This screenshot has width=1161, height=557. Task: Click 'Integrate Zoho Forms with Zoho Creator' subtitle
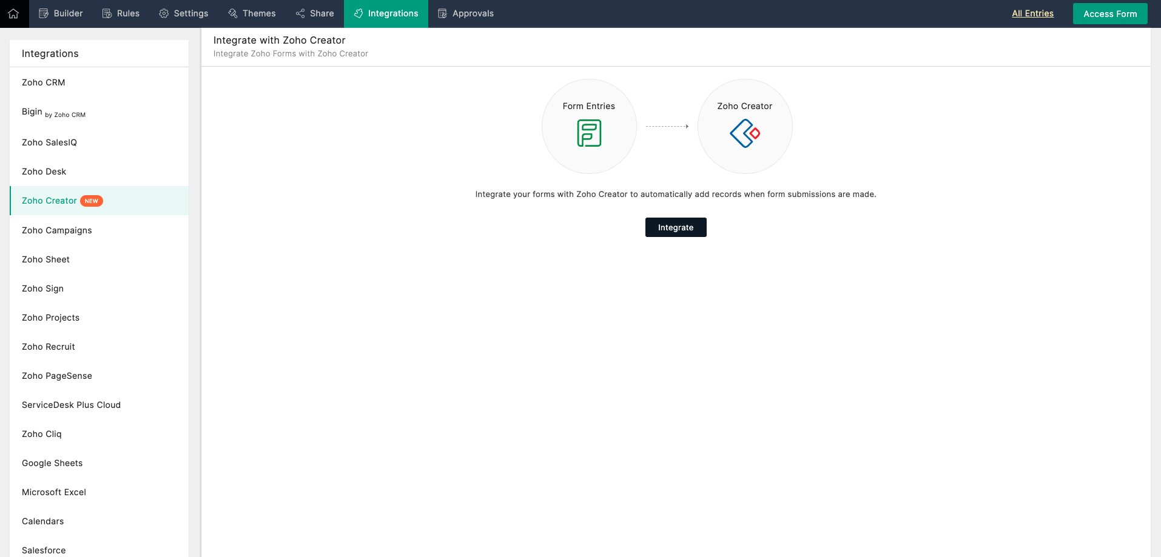click(291, 54)
